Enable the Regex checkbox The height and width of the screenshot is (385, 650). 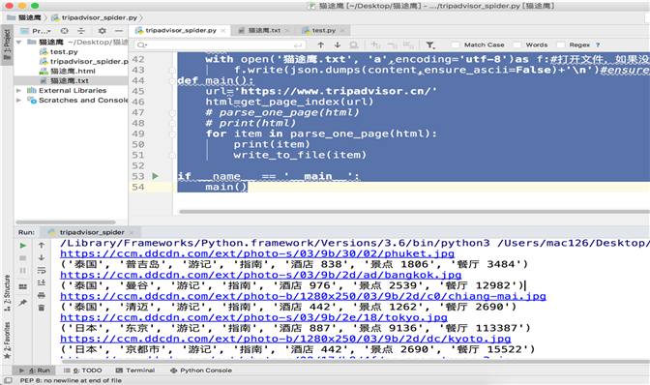tap(560, 44)
